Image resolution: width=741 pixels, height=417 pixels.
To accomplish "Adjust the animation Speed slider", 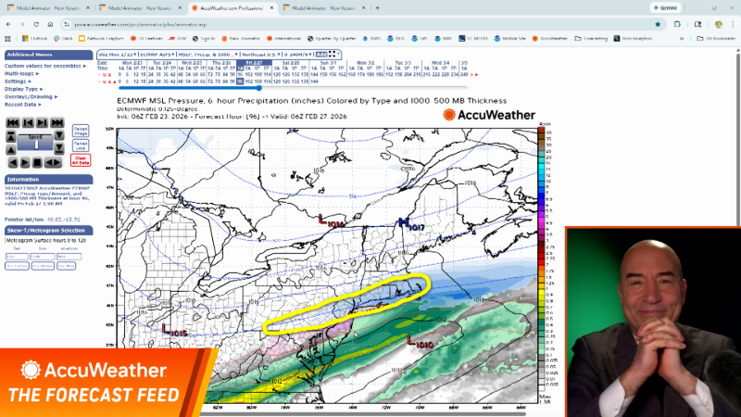I will pos(36,145).
